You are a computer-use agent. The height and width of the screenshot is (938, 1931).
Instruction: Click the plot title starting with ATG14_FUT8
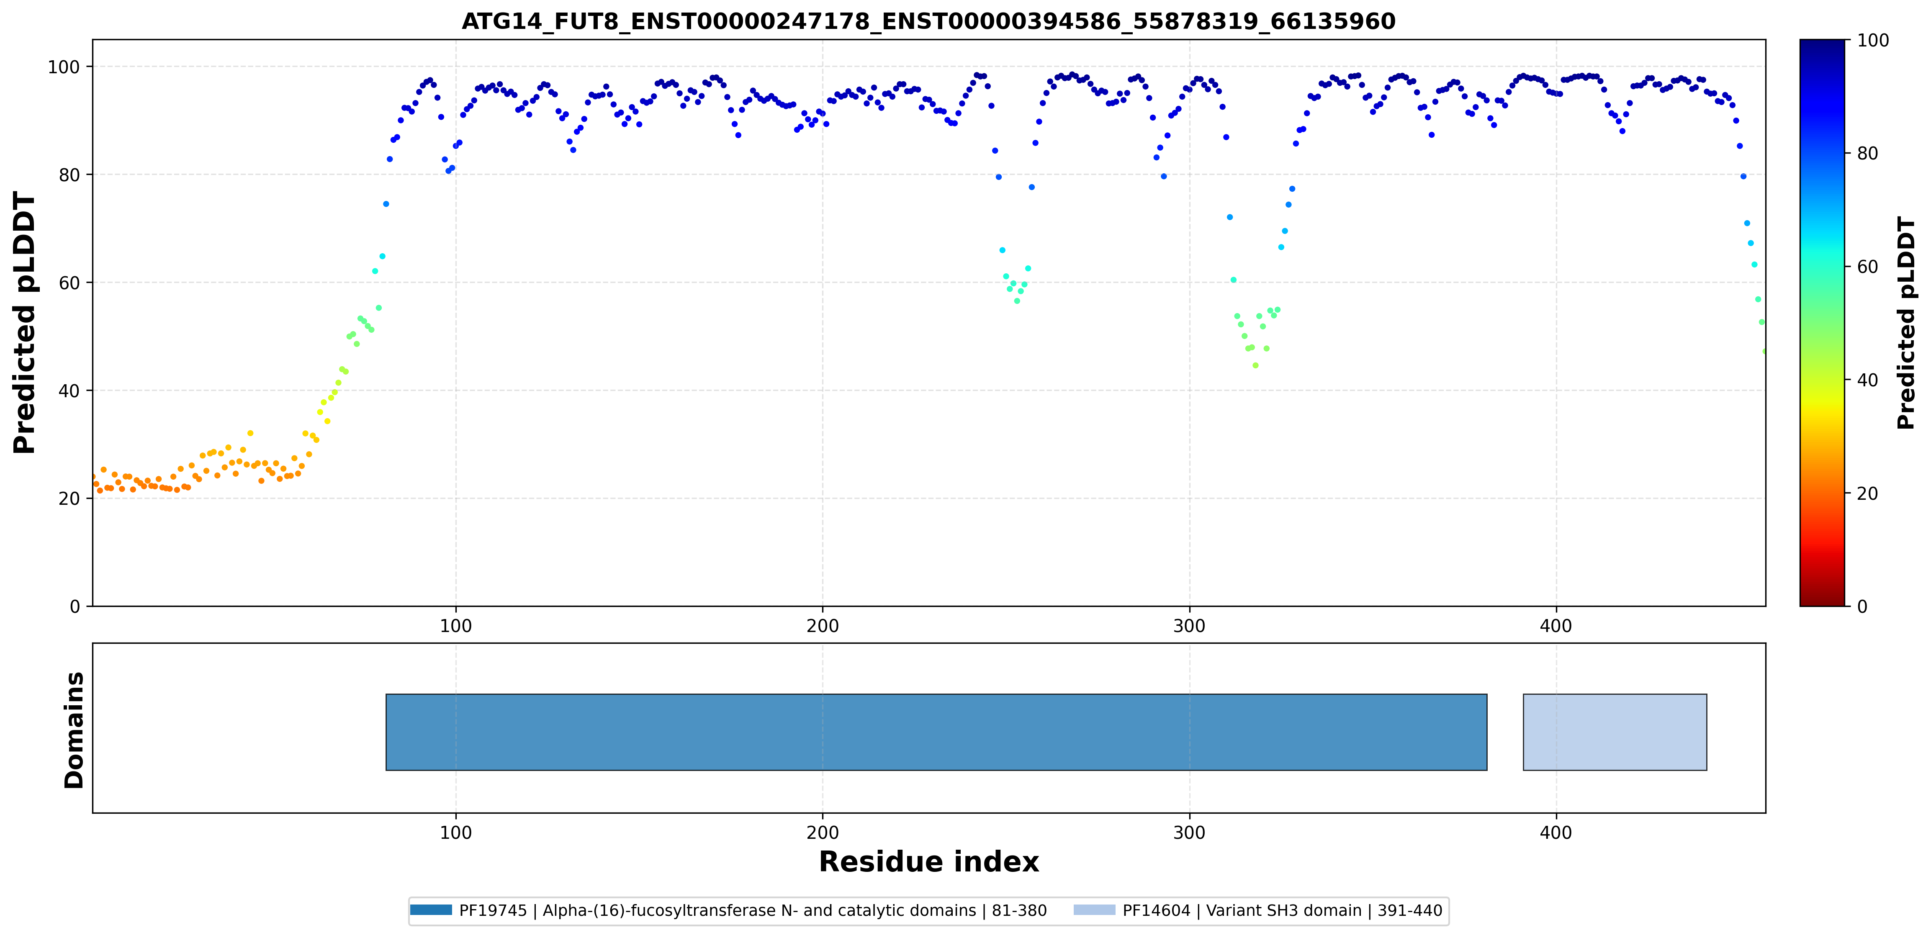click(x=929, y=21)
